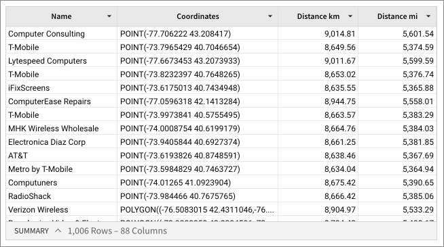Select the ComputerEase Repairs name cell

pos(62,102)
